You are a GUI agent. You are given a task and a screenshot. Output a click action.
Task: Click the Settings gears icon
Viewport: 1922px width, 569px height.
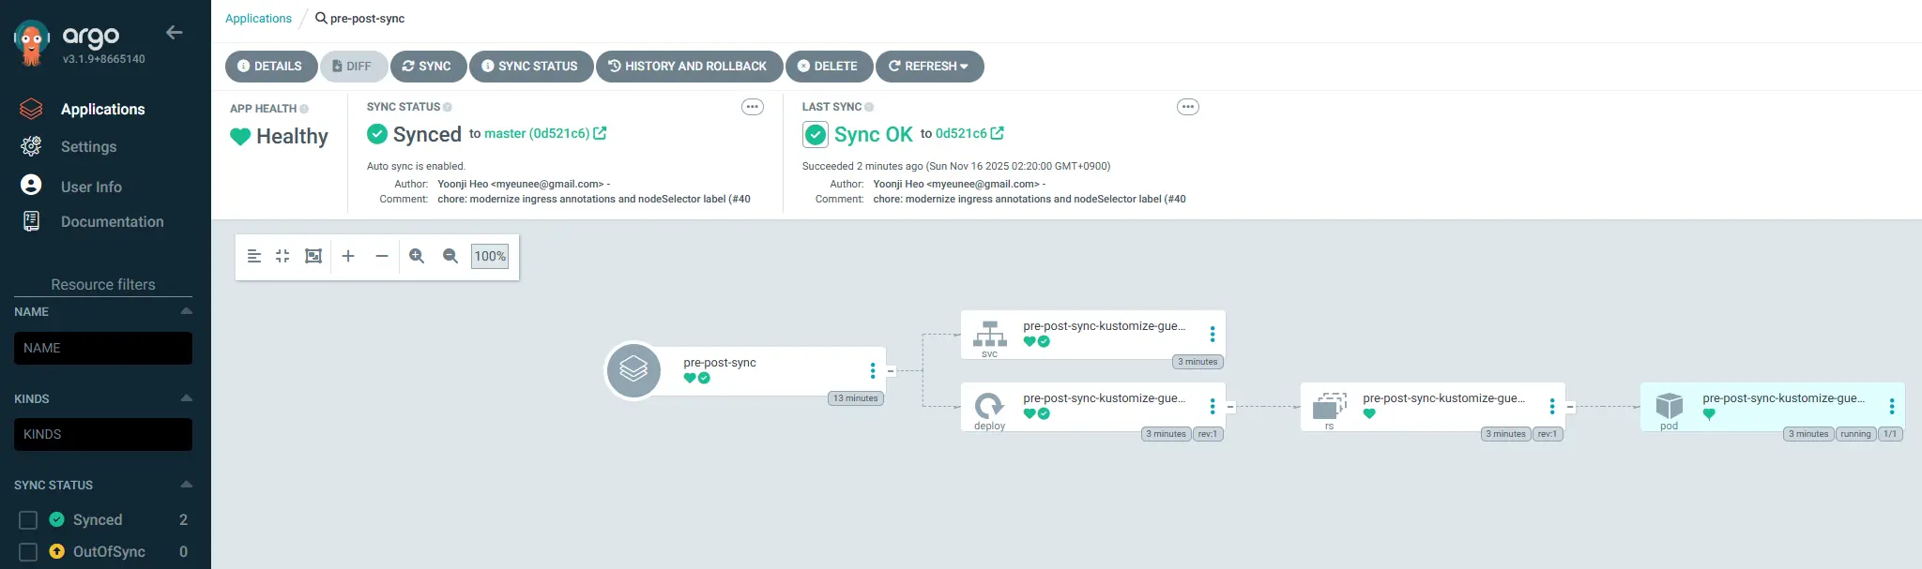[x=31, y=146]
